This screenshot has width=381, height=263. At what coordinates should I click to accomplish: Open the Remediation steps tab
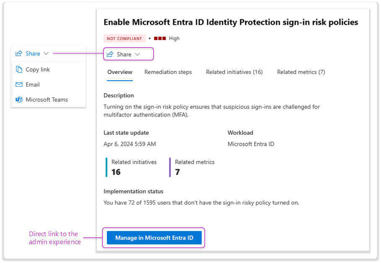click(168, 72)
